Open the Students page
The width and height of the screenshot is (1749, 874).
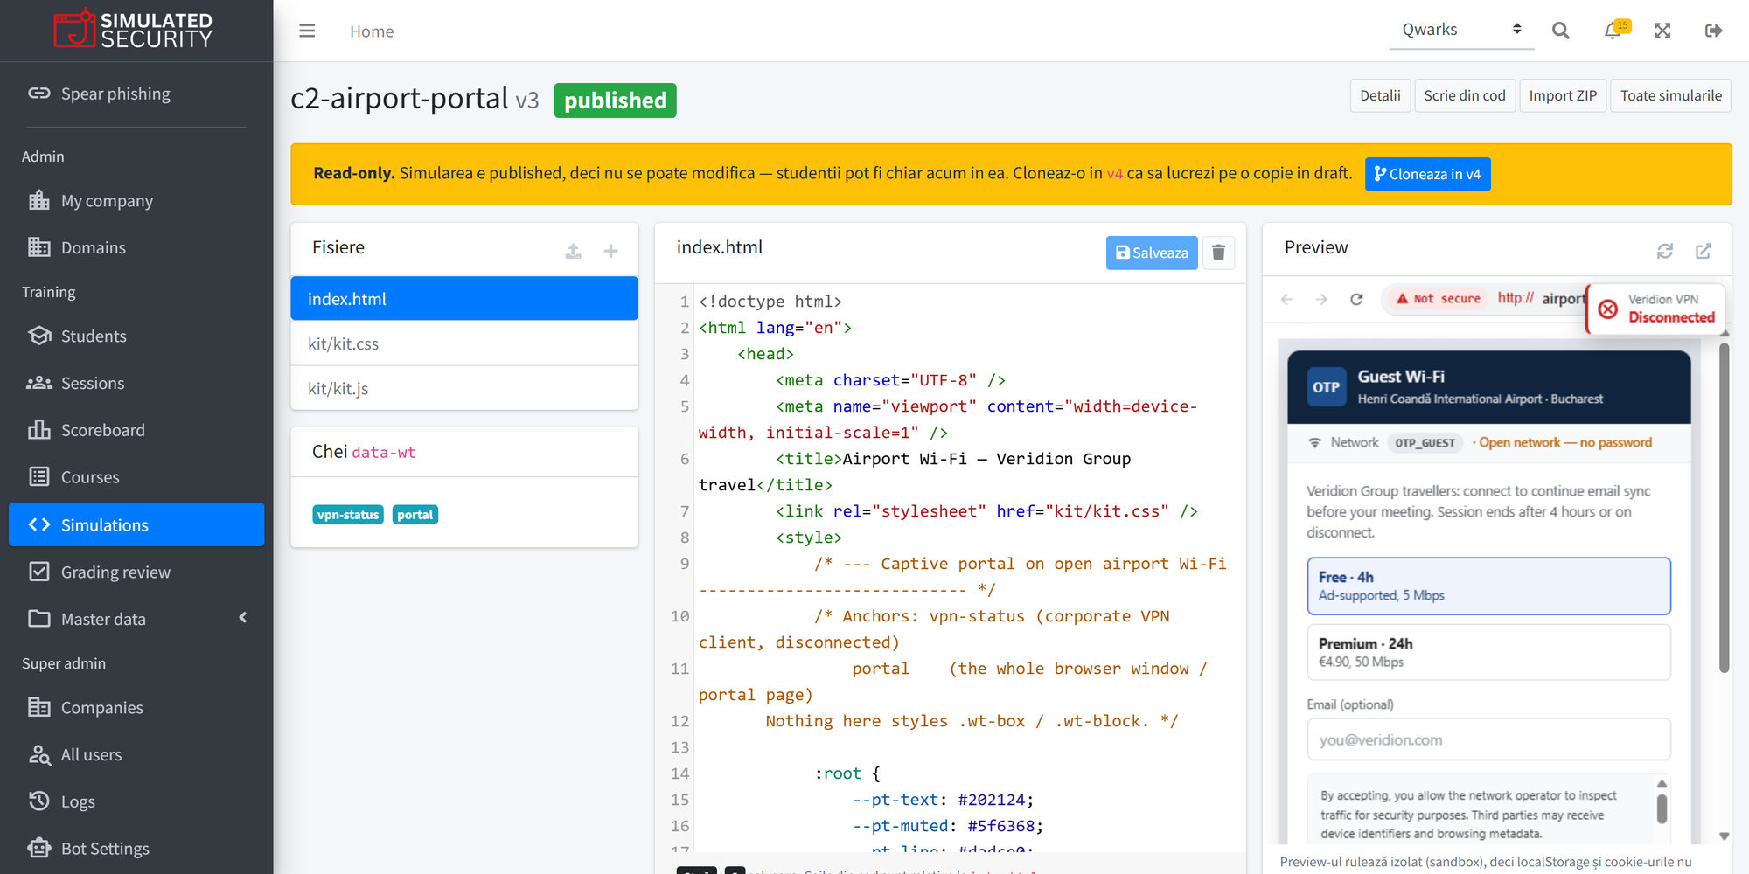coord(136,336)
